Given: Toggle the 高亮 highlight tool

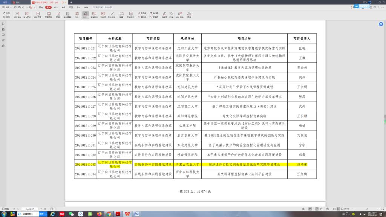Looking at the screenshot, I should pos(85,15).
